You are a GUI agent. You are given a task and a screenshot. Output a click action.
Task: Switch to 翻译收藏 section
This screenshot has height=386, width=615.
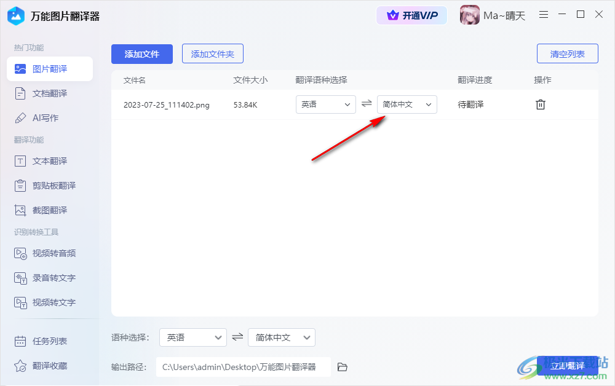[49, 366]
